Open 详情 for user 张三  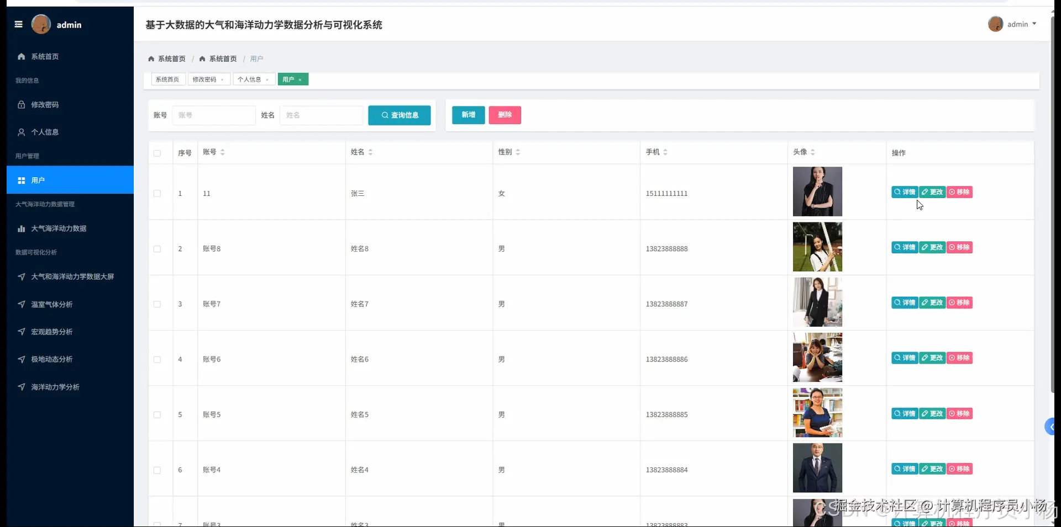tap(905, 192)
